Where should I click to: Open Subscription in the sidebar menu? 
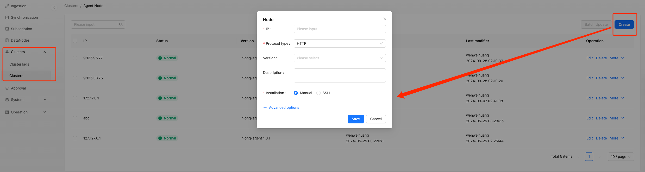21,29
